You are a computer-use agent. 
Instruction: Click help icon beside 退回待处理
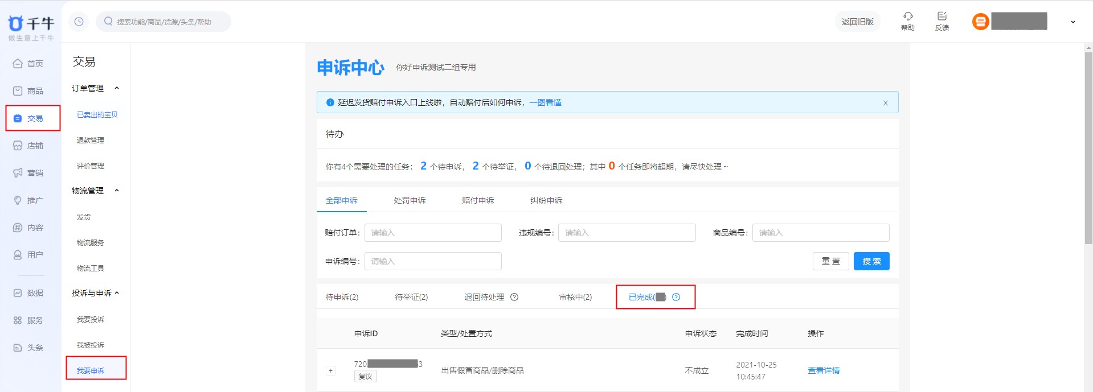click(x=514, y=297)
